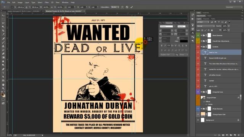
Task: Select the Clone Stamp tool
Action: point(3,46)
